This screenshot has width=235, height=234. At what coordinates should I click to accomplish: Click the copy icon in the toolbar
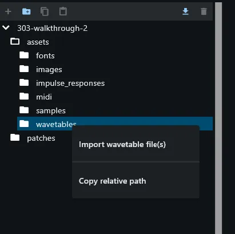[45, 11]
